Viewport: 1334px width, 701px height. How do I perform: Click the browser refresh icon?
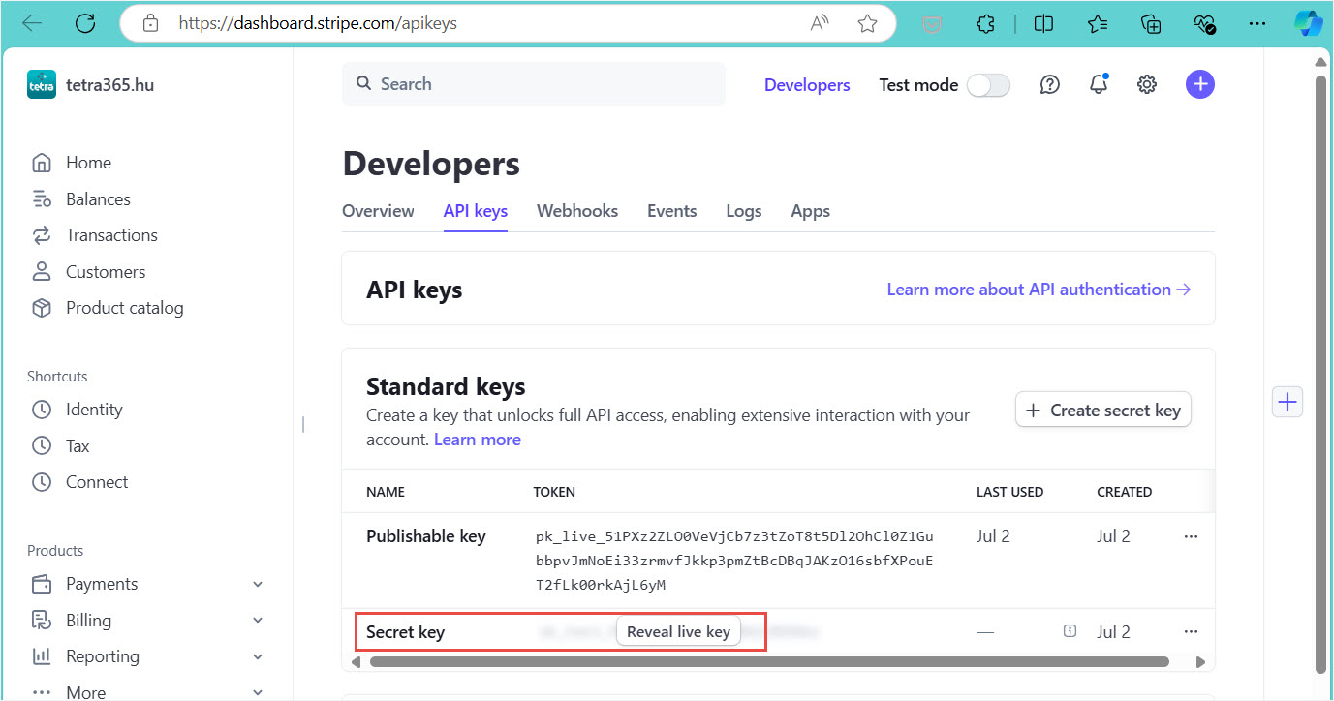tap(85, 23)
